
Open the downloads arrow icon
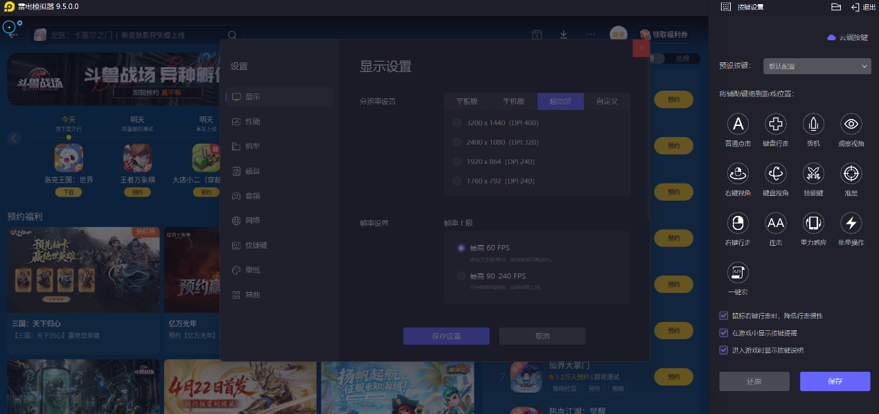pyautogui.click(x=564, y=35)
